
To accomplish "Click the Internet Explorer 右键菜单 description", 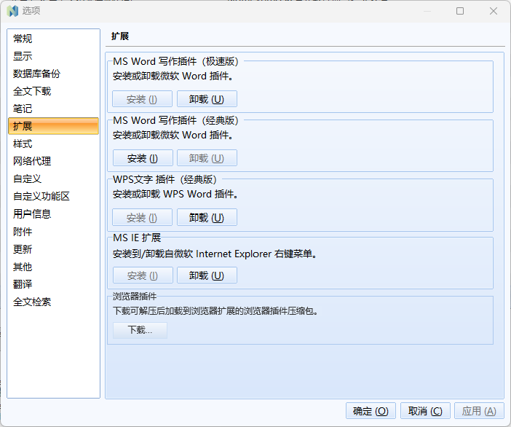I will tap(215, 254).
